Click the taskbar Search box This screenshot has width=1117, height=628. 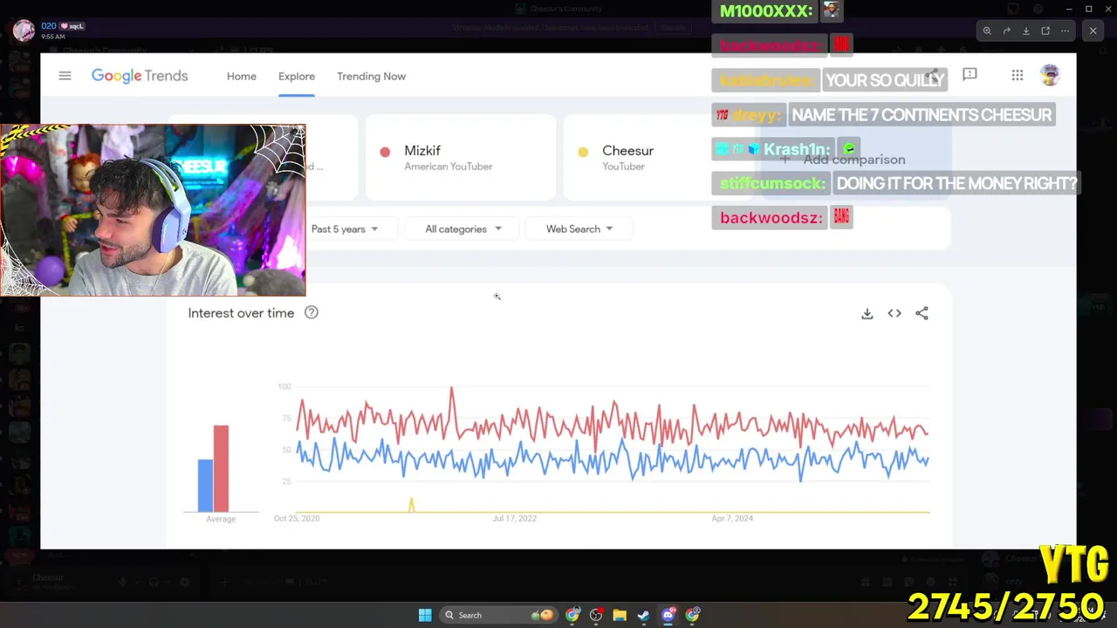(x=499, y=615)
